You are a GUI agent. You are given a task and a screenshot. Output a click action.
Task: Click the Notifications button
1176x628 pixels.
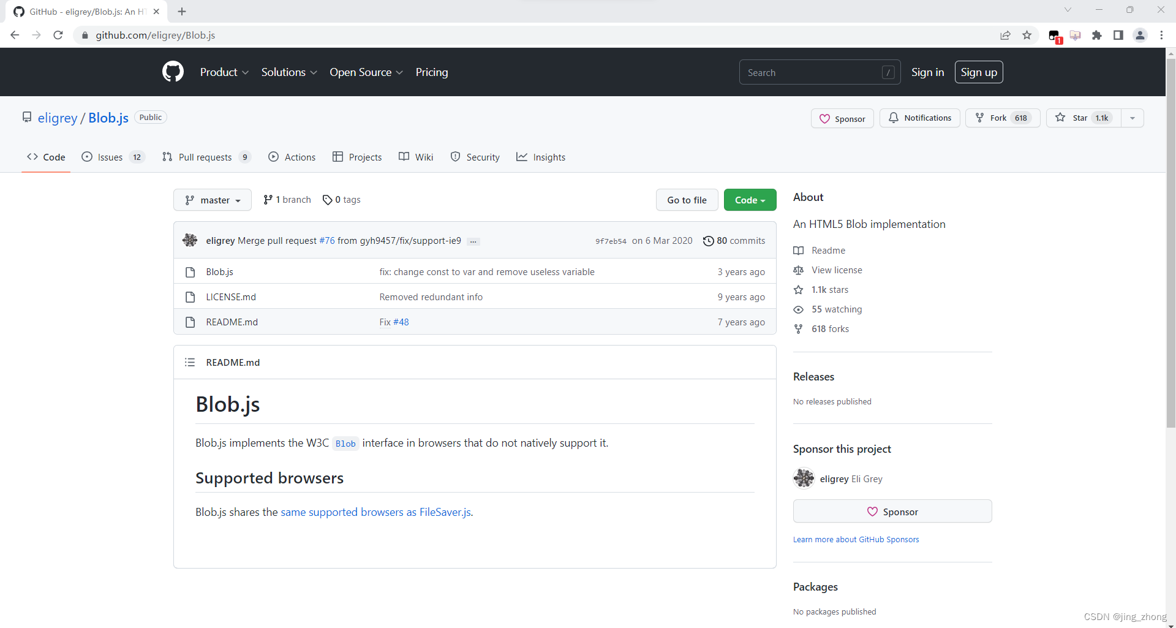[x=920, y=118]
